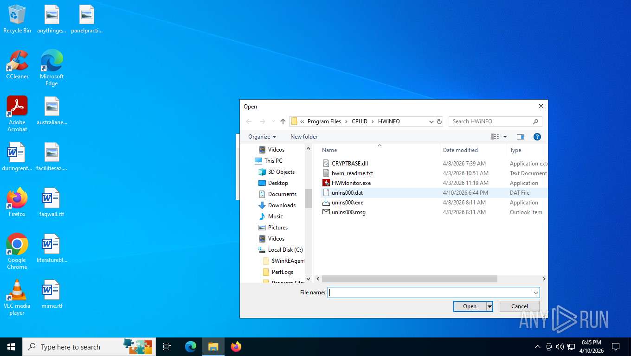The width and height of the screenshot is (631, 356).
Task: Click the Forward arrow in Open dialog
Action: [263, 121]
